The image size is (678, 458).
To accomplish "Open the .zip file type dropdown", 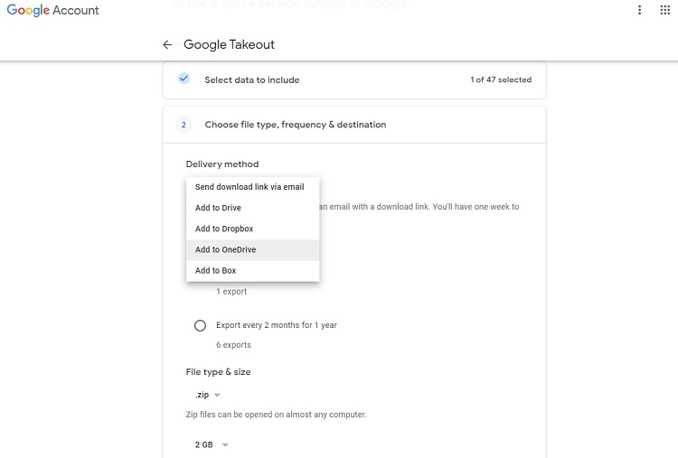I will click(x=208, y=395).
